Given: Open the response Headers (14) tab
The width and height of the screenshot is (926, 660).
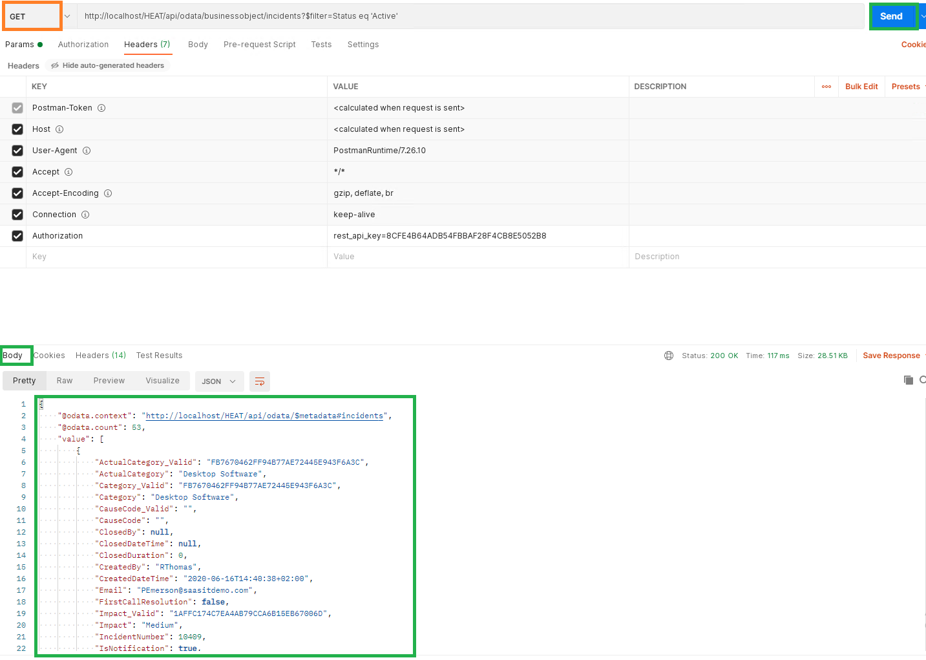Looking at the screenshot, I should [100, 355].
